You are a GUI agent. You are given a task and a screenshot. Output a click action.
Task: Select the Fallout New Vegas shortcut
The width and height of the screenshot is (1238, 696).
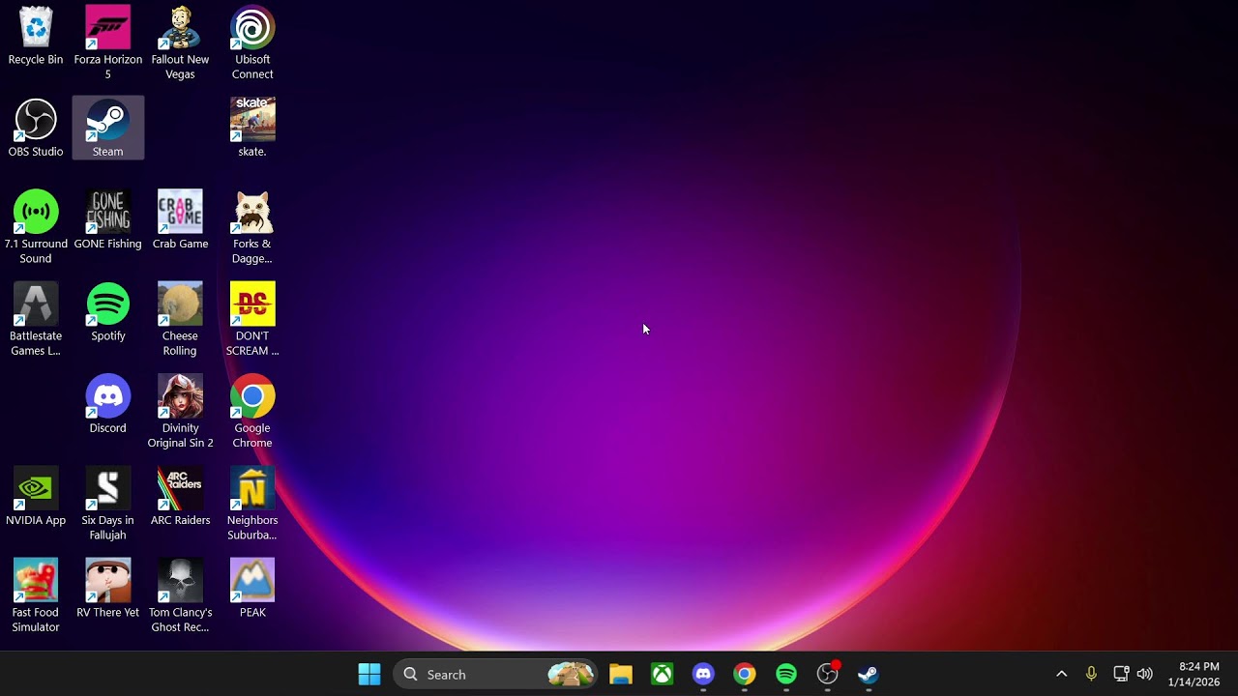180,43
